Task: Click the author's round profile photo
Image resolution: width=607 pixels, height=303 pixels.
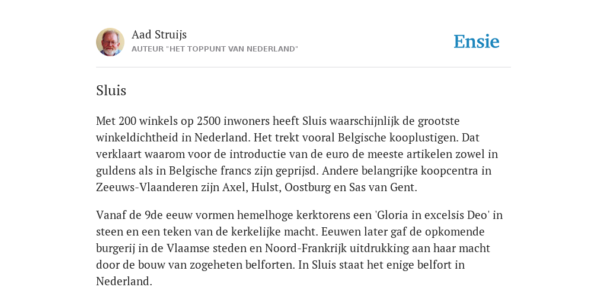Action: 110,42
